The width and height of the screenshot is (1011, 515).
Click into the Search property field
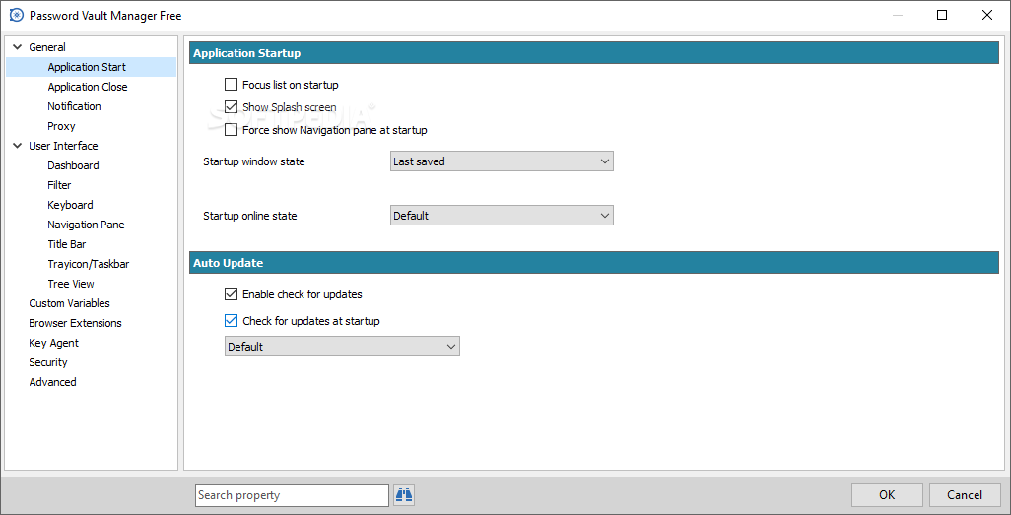click(292, 495)
